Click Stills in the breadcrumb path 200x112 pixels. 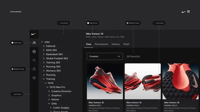[x=122, y=37]
